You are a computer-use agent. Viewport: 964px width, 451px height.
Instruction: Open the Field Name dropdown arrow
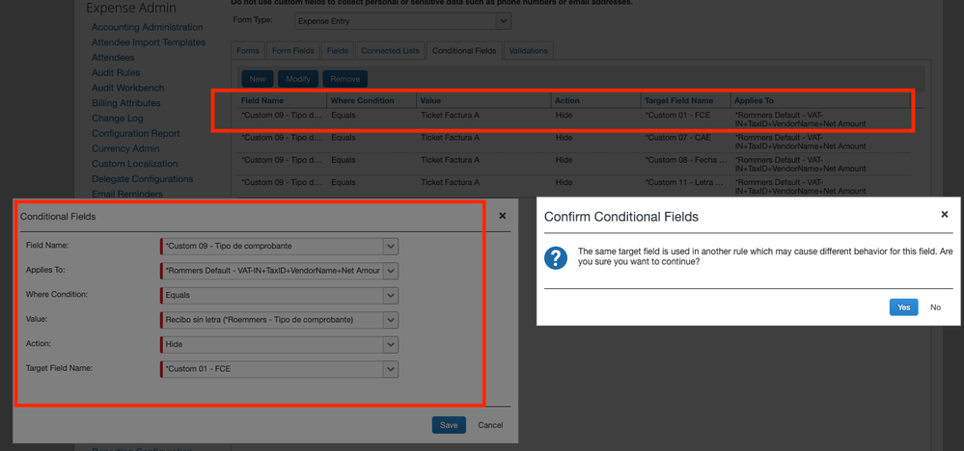pyautogui.click(x=391, y=246)
